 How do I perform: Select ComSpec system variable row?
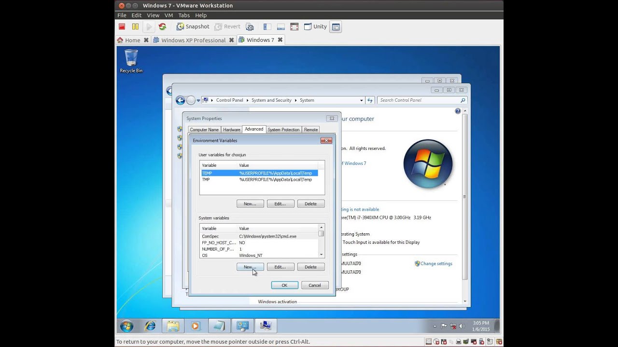[259, 236]
